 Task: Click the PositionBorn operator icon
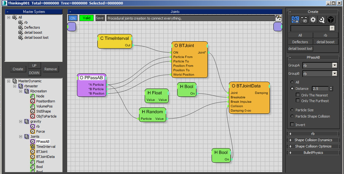point(32,101)
